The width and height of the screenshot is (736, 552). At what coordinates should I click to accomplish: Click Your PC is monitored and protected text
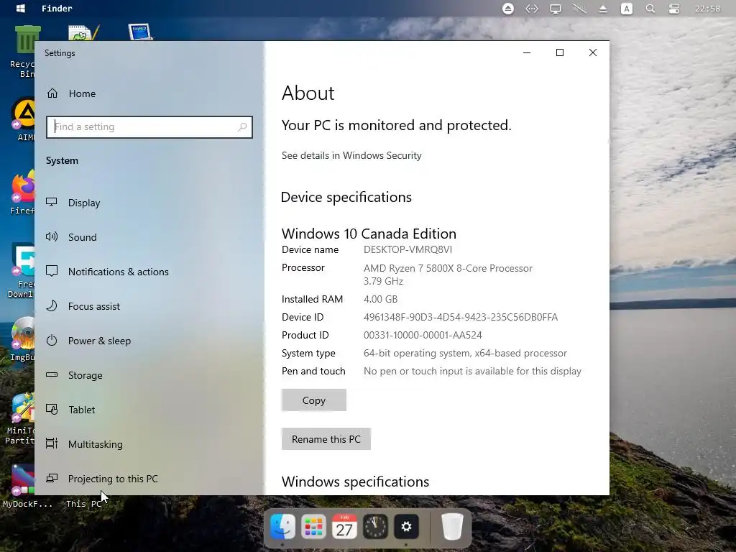[x=396, y=125]
